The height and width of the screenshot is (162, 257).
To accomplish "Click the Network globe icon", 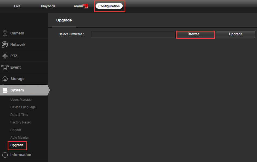I will [5, 45].
